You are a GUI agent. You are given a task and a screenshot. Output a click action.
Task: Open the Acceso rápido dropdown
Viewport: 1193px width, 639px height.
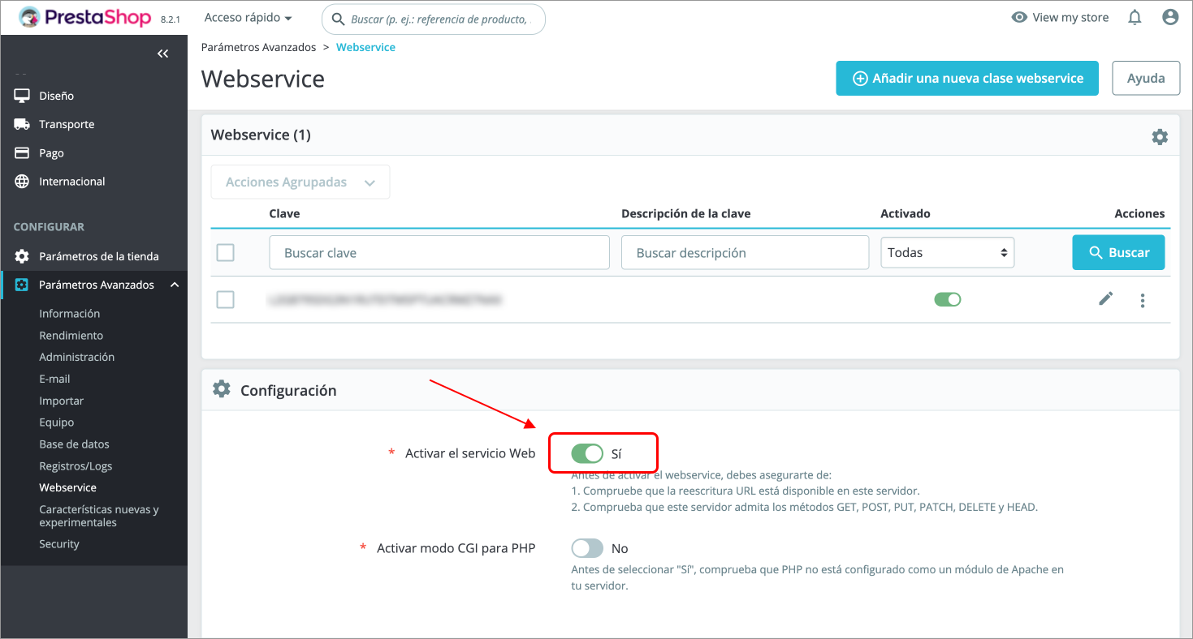click(248, 17)
